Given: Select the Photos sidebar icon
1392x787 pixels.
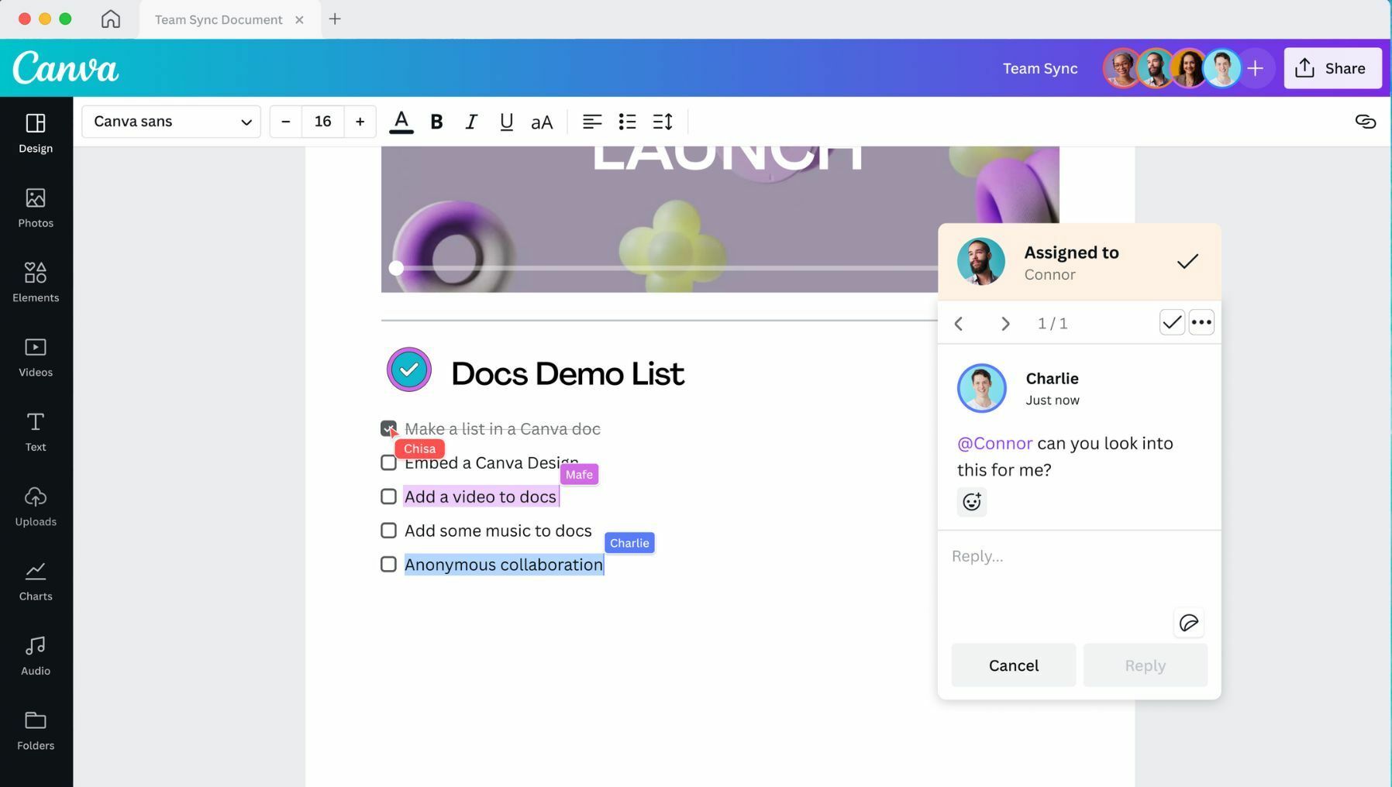Looking at the screenshot, I should pos(35,207).
